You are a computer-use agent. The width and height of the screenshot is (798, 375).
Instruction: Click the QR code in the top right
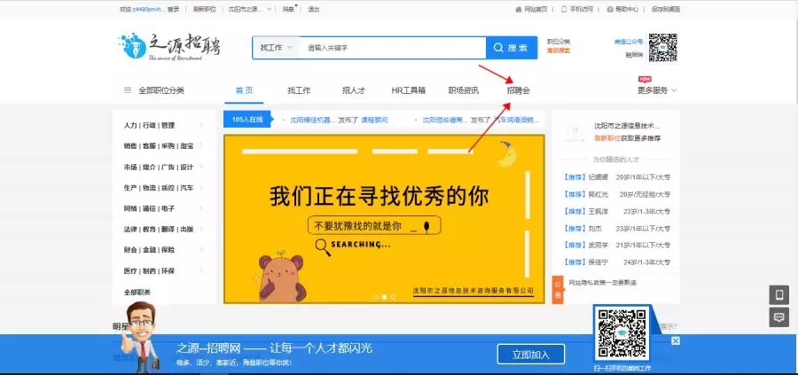(x=662, y=48)
